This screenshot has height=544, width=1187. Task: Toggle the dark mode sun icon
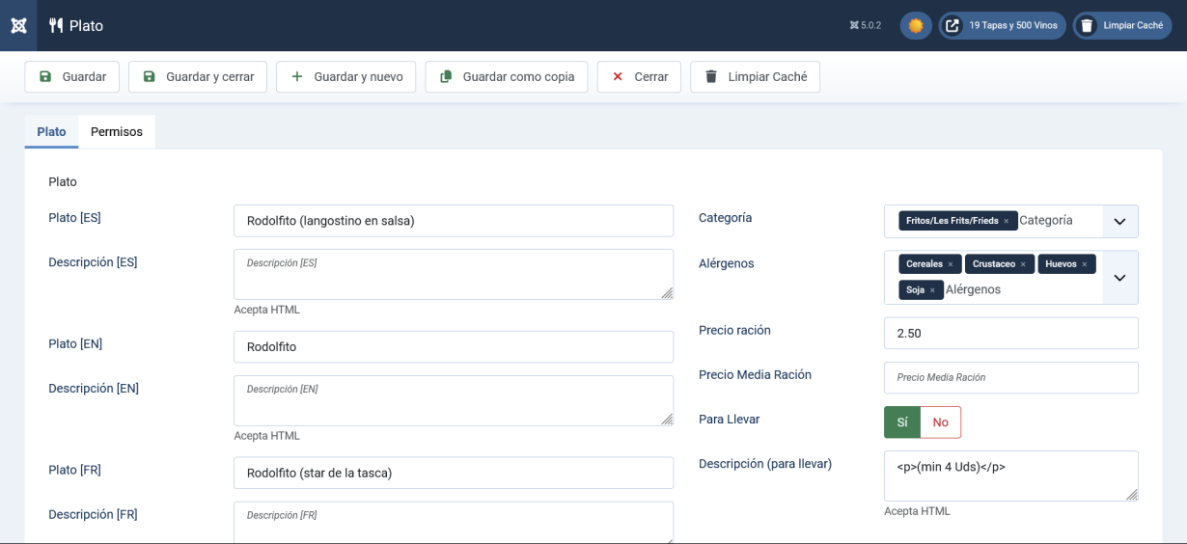pyautogui.click(x=915, y=26)
